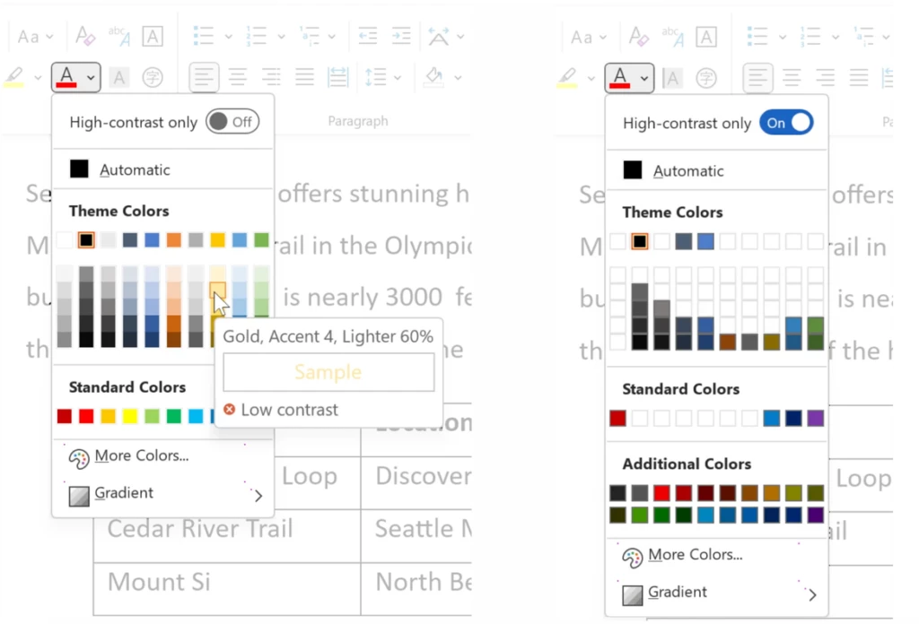Screen dimensions: 919x624
Task: Select the Text Highlight Color tool
Action: [13, 77]
